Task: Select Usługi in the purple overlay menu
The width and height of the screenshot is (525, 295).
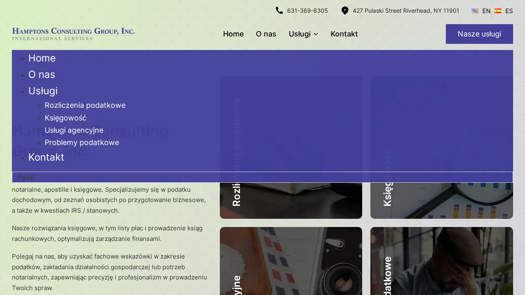Action: click(43, 91)
